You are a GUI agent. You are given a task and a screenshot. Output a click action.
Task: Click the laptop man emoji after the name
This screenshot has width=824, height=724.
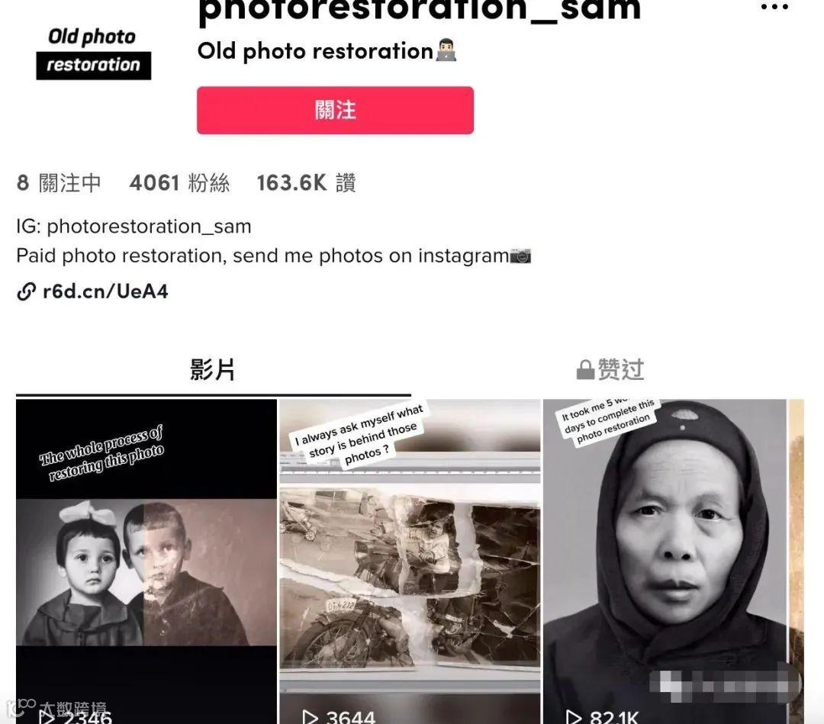click(x=446, y=50)
